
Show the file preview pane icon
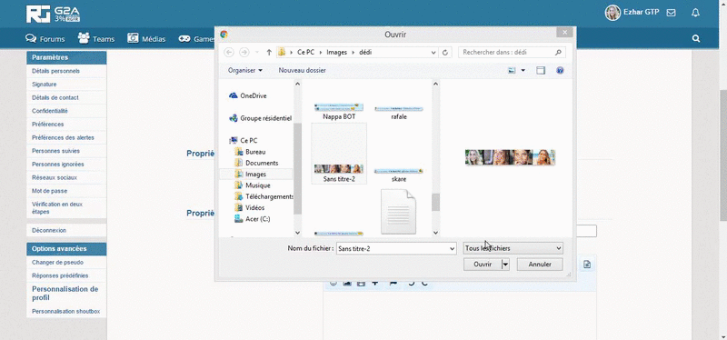(541, 71)
